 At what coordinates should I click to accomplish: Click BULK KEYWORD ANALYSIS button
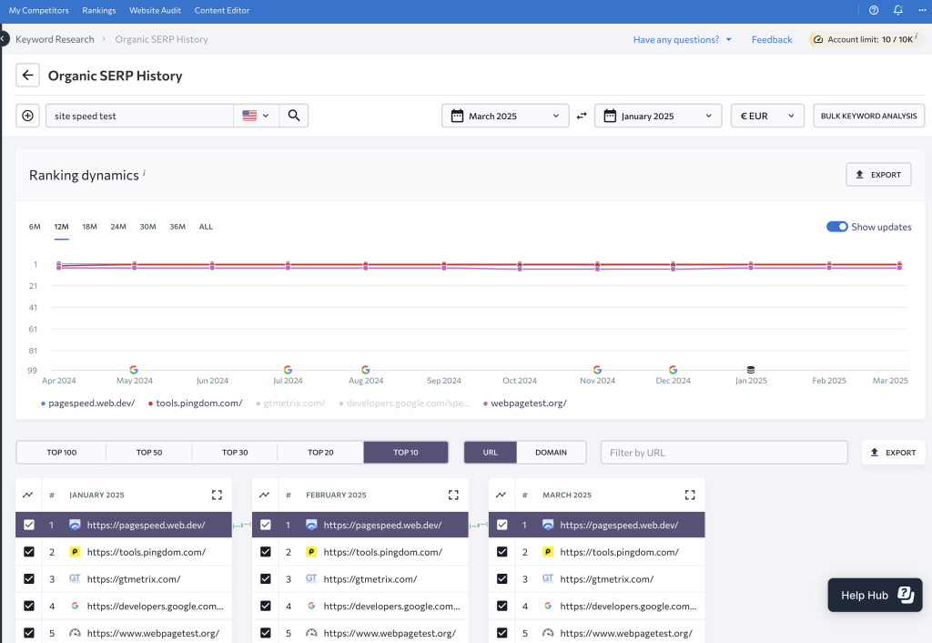pyautogui.click(x=868, y=116)
